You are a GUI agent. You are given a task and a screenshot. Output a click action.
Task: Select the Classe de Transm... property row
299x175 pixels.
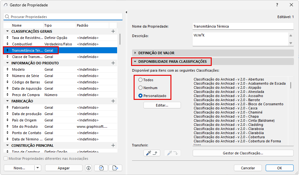click(x=60, y=57)
